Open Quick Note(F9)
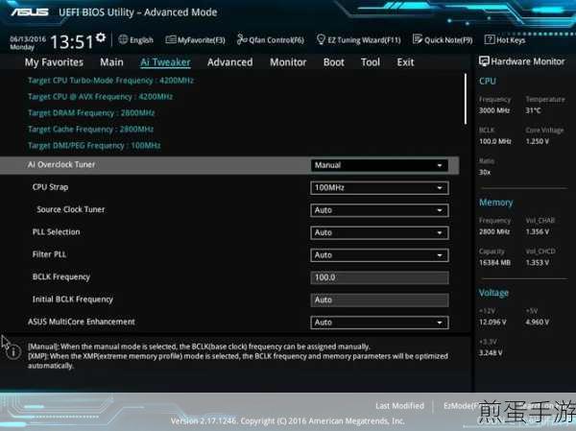The height and width of the screenshot is (431, 576). coord(443,39)
